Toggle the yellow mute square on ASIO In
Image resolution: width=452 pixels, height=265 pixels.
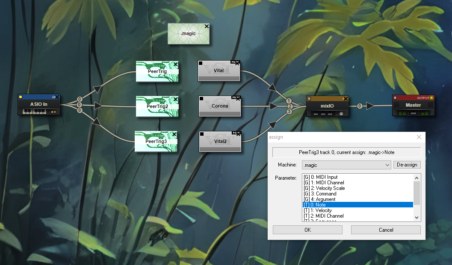point(21,97)
